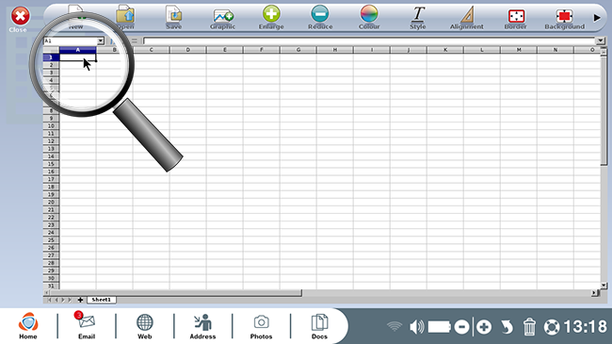Add a new sheet with plus button
The height and width of the screenshot is (344, 612).
coord(80,300)
